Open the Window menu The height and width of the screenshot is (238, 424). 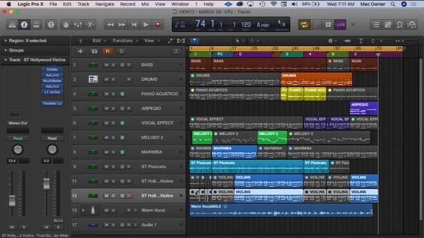coord(180,4)
